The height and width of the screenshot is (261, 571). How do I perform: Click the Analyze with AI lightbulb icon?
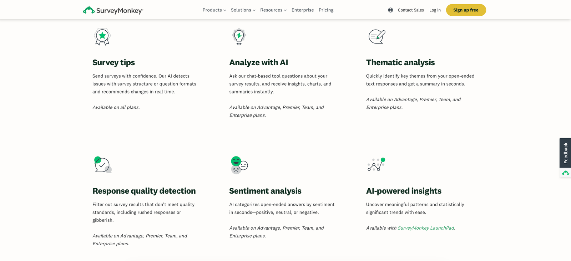click(239, 36)
